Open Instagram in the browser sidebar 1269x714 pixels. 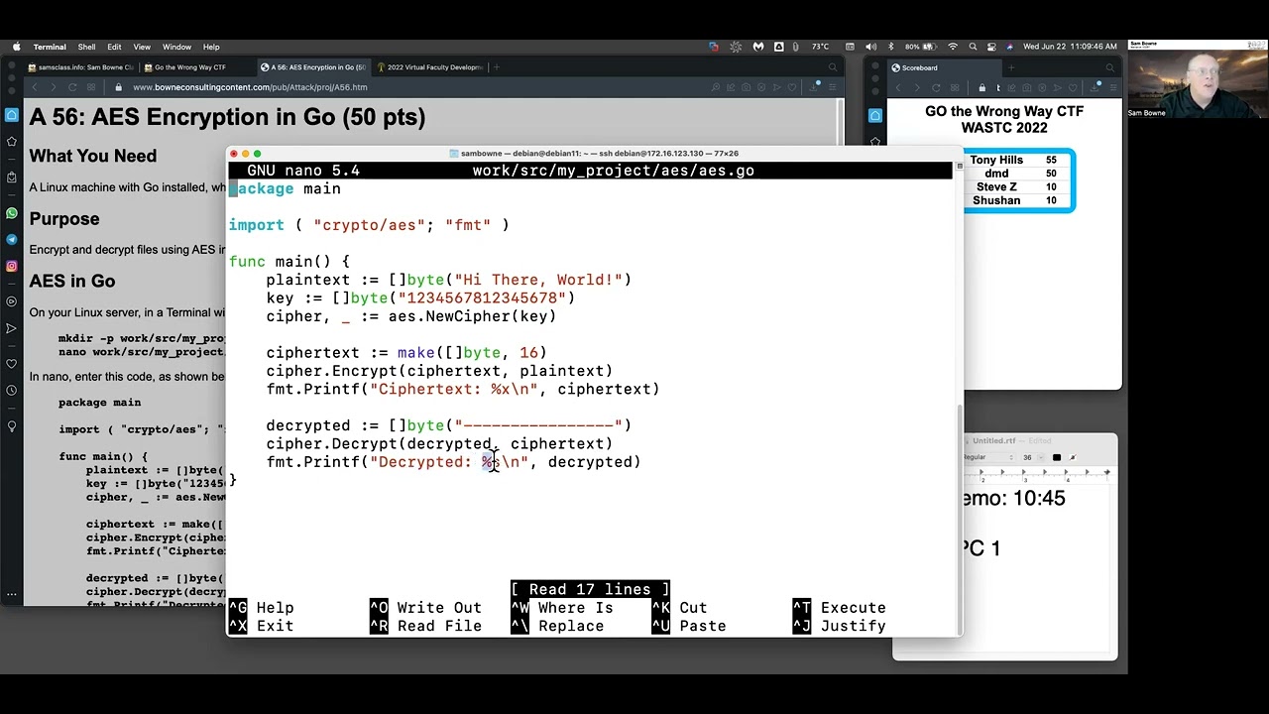click(x=12, y=266)
